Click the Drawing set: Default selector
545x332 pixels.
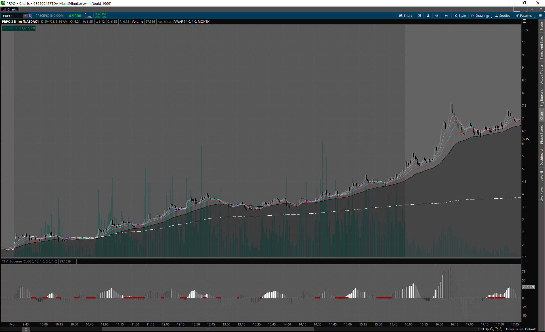521,329
